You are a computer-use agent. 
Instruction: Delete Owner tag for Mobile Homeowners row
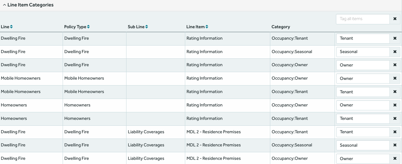coord(395,79)
